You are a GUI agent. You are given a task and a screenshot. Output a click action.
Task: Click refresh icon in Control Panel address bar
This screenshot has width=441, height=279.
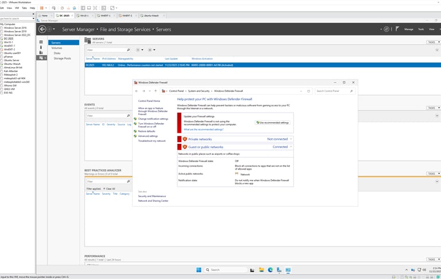tap(308, 91)
